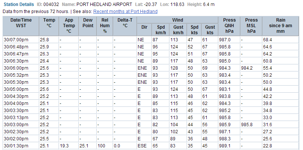
Task: Click the Station Details heading
Action: (19, 4)
